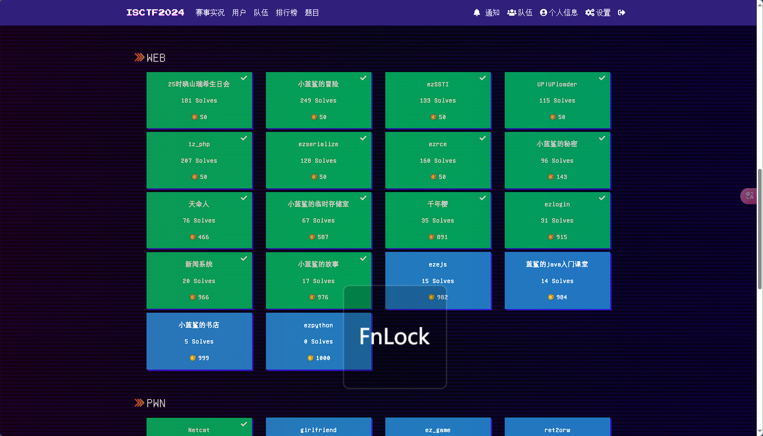Click the team group icon in navbar
763x436 pixels.
[512, 13]
